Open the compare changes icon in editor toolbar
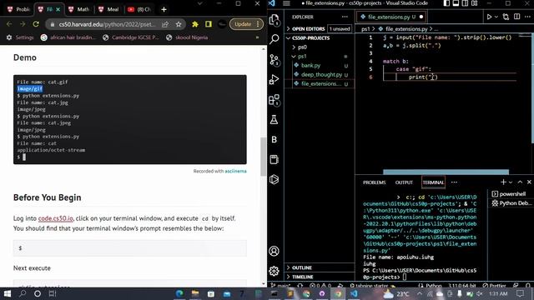The image size is (534, 300). tap(506, 17)
